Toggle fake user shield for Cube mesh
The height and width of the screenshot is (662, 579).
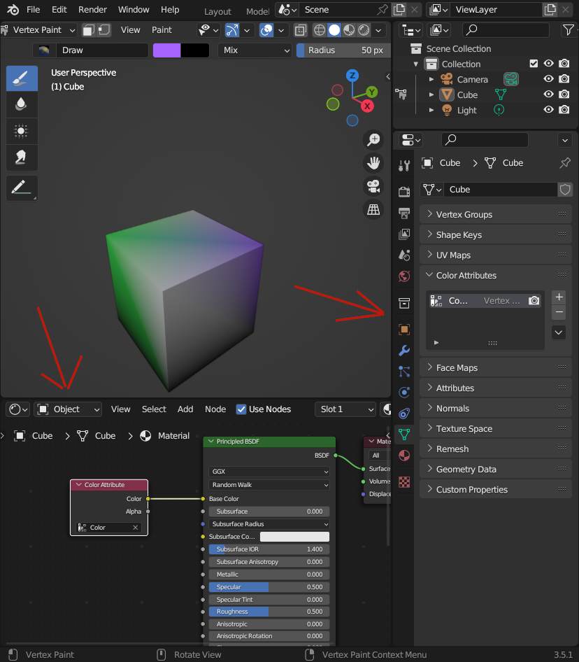564,190
